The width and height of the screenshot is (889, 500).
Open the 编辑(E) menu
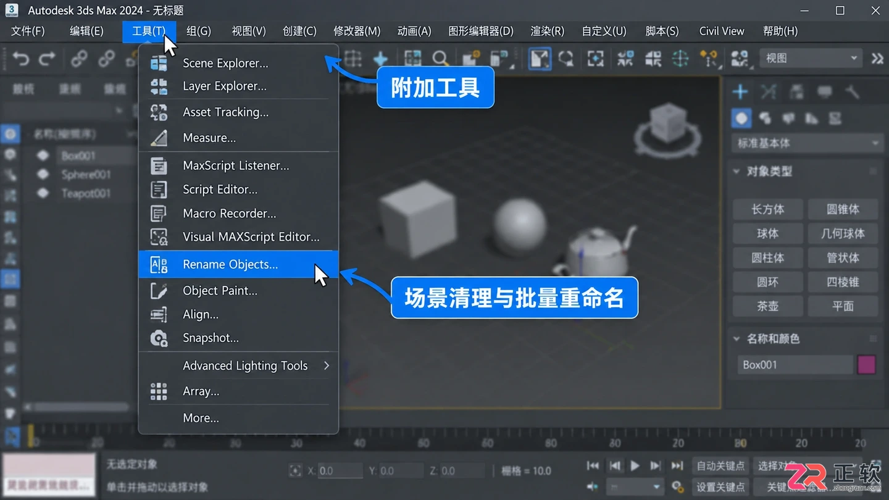(x=86, y=31)
